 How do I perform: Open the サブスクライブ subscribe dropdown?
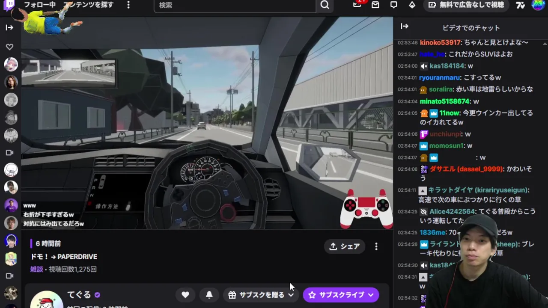coord(341,295)
